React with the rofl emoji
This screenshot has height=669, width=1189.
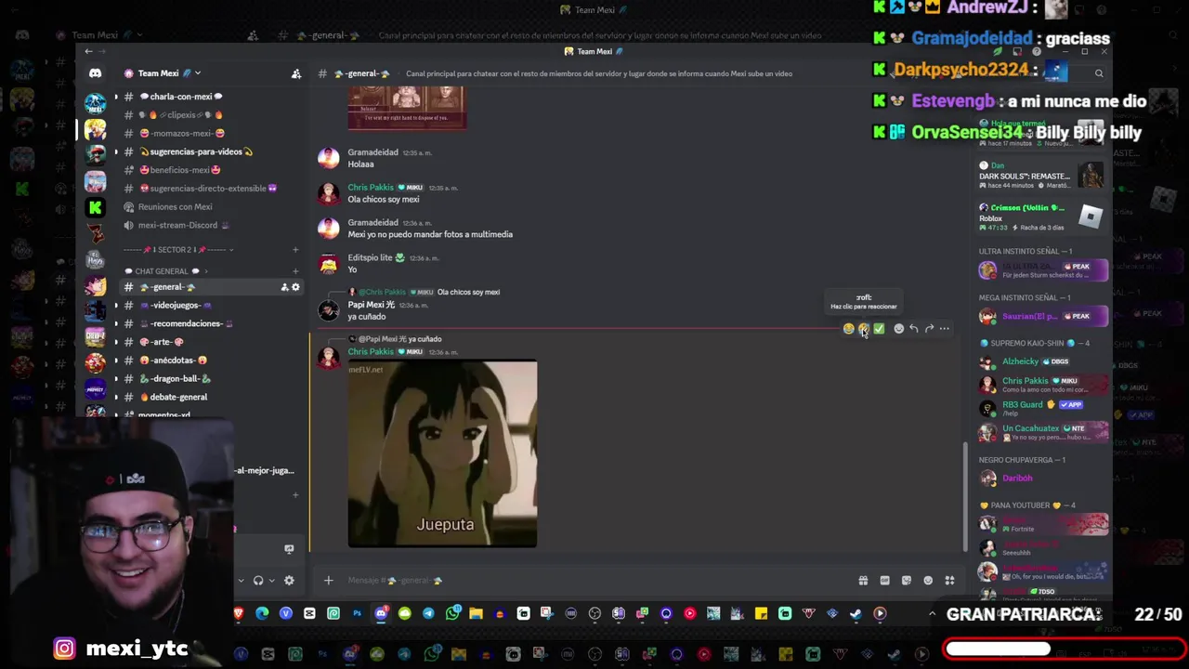pyautogui.click(x=864, y=328)
